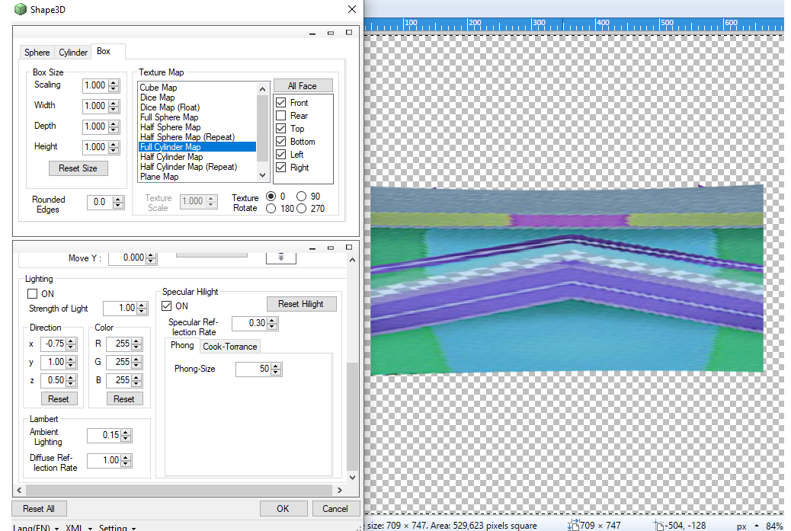Uncheck the Left face checkbox

(281, 155)
